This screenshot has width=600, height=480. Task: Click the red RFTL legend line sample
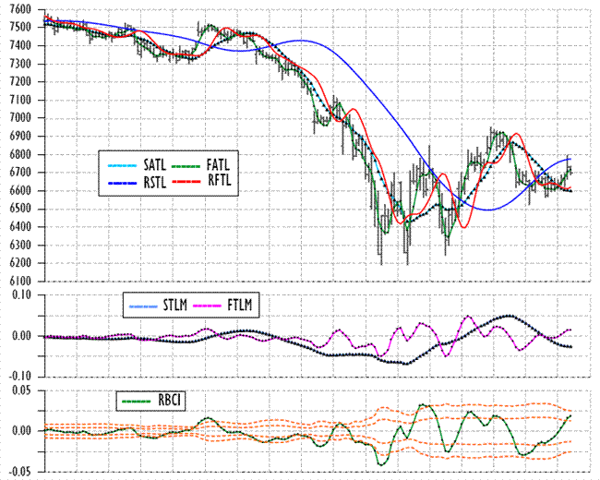pyautogui.click(x=186, y=181)
